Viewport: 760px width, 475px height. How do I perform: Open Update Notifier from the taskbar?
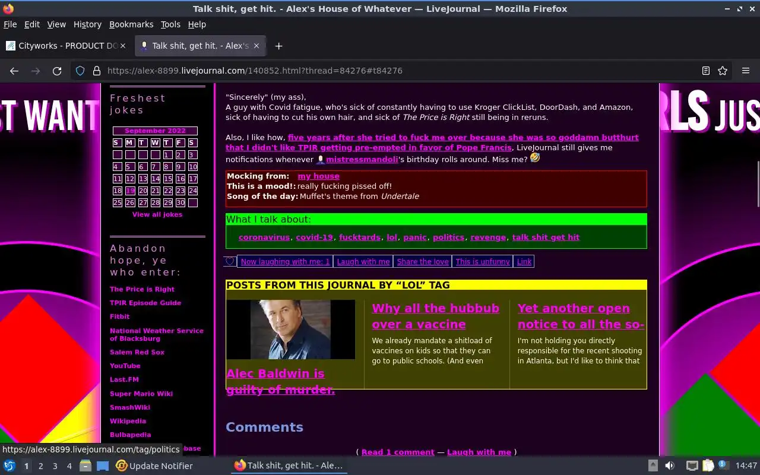pos(154,465)
